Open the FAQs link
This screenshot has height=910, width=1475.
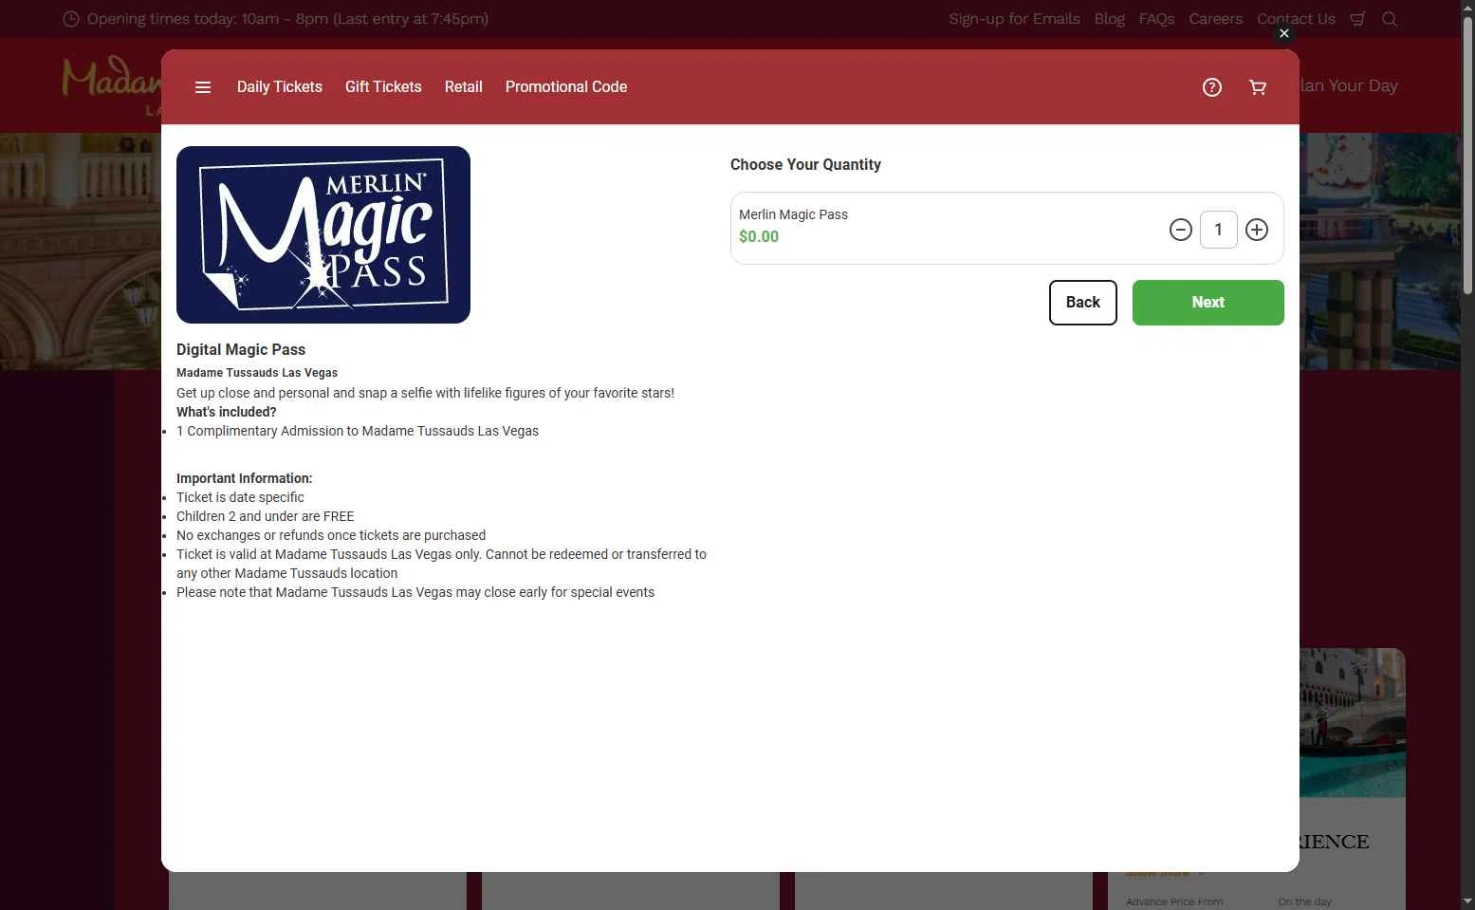point(1156,19)
